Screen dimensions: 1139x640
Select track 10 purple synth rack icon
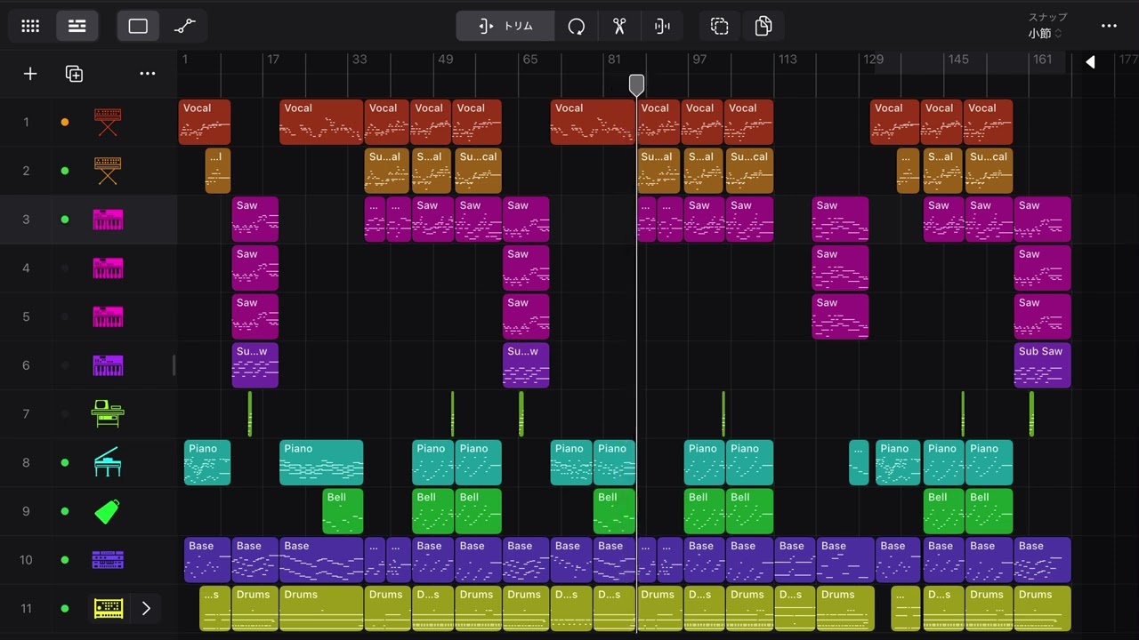click(108, 560)
